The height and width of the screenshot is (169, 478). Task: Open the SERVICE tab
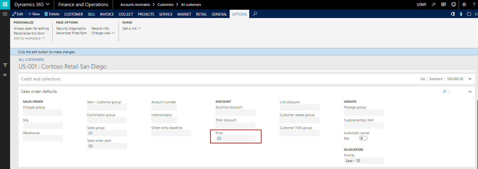click(166, 14)
